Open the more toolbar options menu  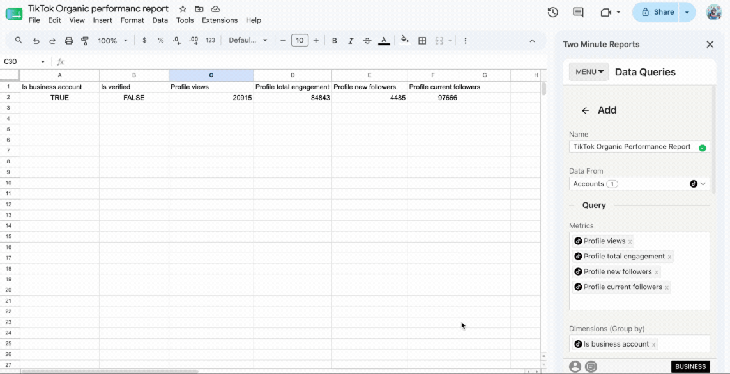point(466,41)
